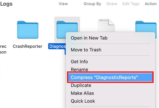This screenshot has height=108, width=159.
Task: Open the View toolbar option
Action: [63, 4]
